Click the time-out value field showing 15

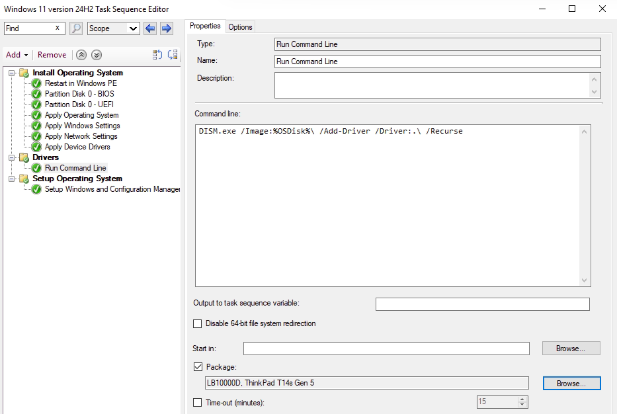click(x=497, y=402)
